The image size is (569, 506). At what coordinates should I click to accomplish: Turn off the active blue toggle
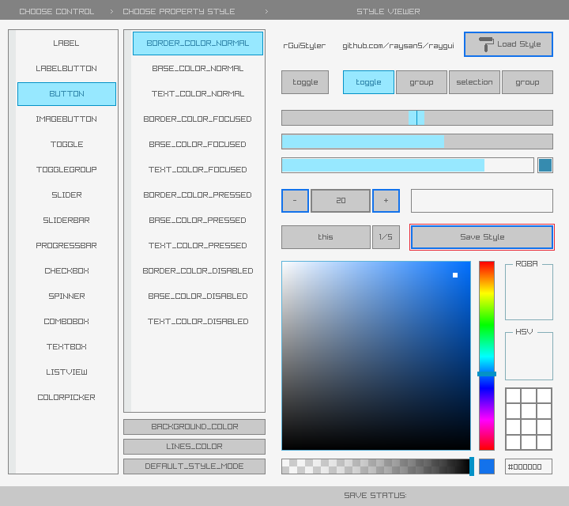click(x=368, y=82)
